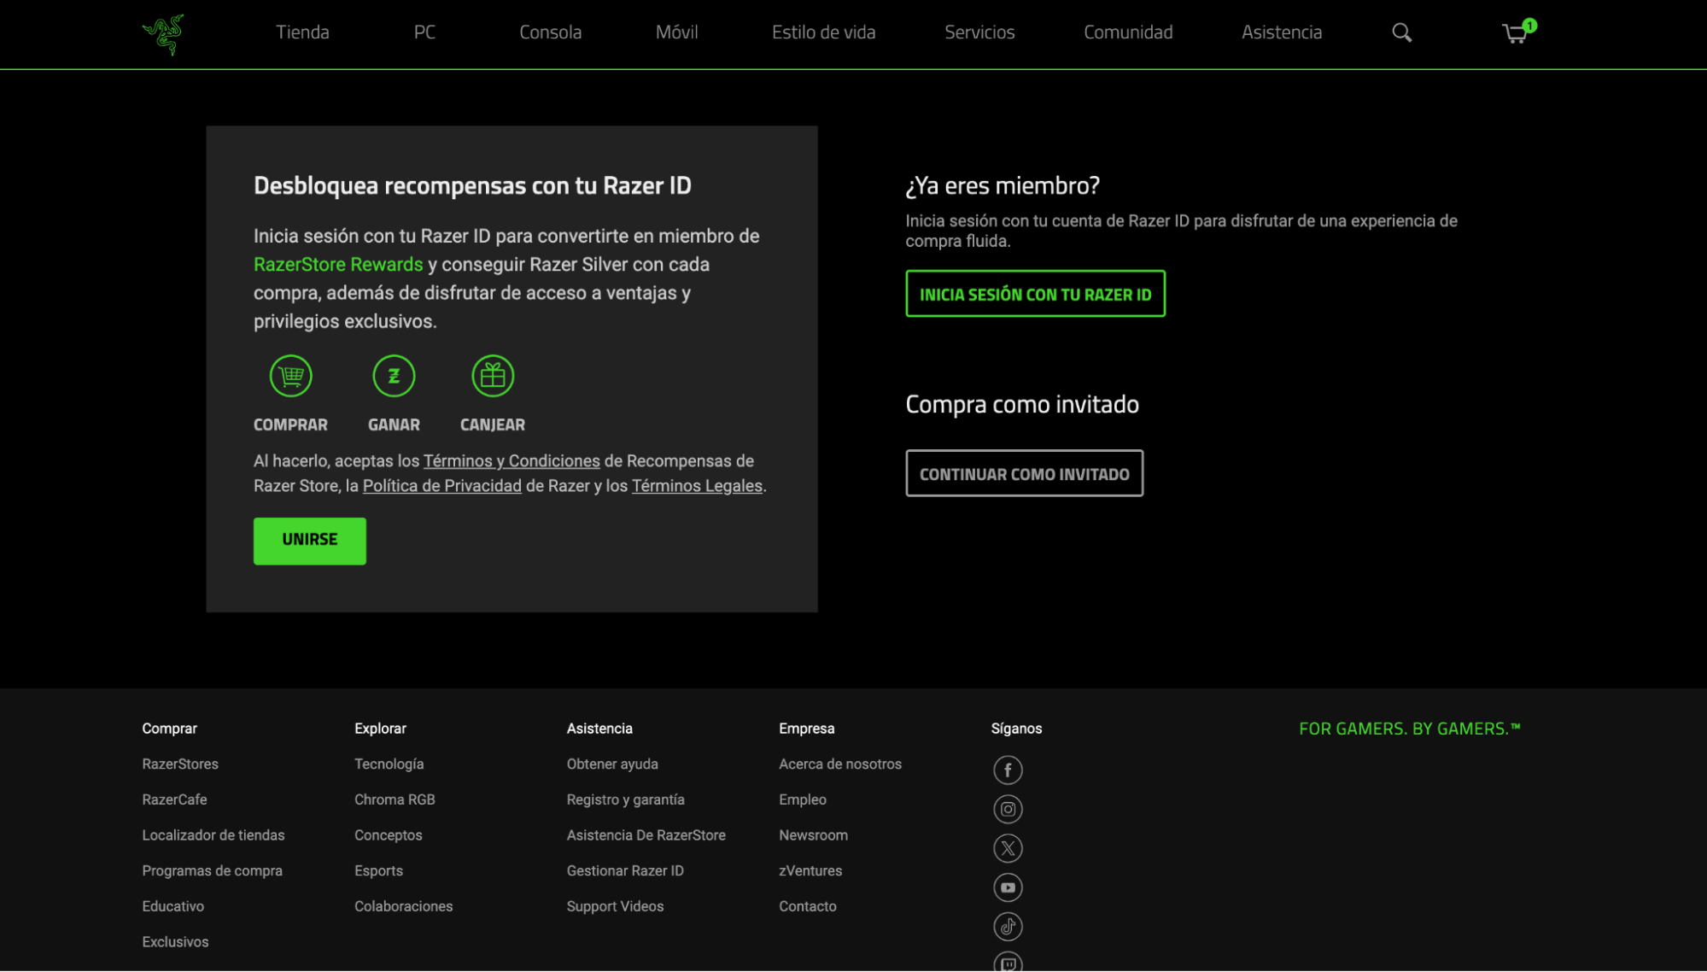Screen dimensions: 1707x972
Task: Open the Consola menu
Action: (x=550, y=32)
